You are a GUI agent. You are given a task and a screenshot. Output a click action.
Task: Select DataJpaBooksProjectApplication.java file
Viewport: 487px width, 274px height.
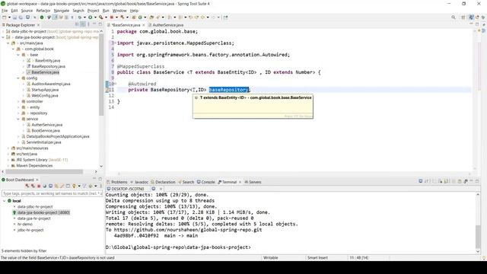click(x=58, y=137)
